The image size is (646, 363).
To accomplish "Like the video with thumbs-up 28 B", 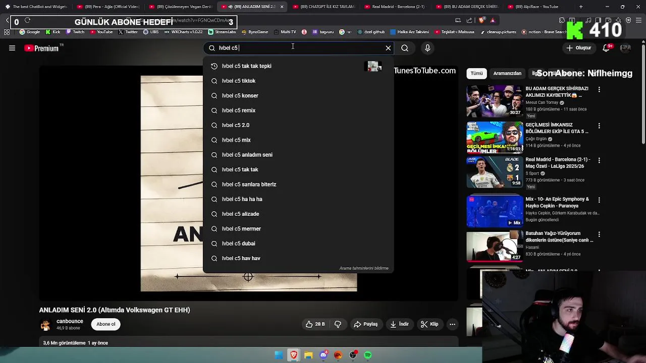I will [x=315, y=324].
